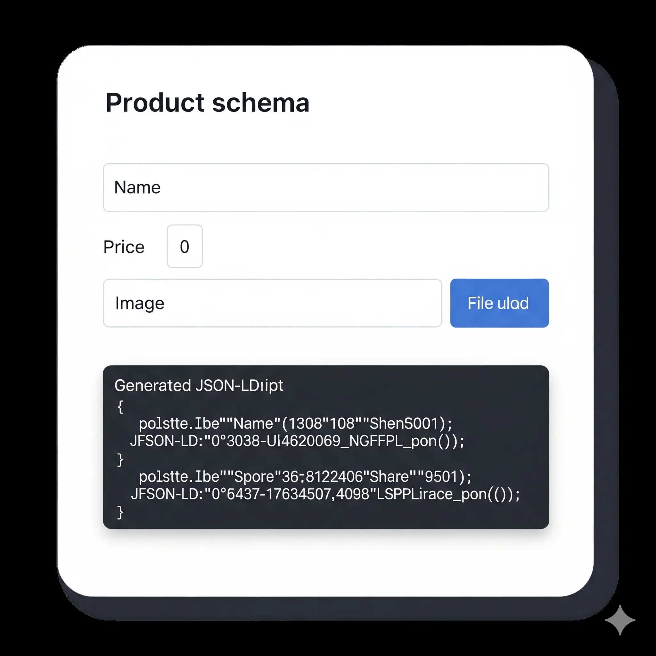The width and height of the screenshot is (656, 656).
Task: Click the opening curly brace in code
Action: 120,406
